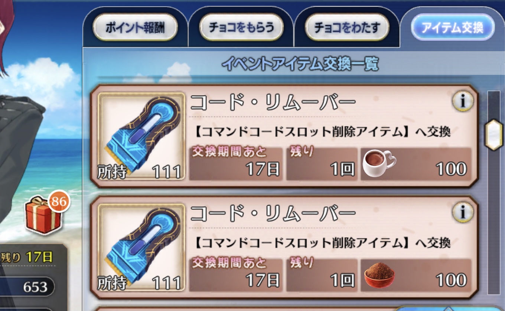Image resolution: width=505 pixels, height=311 pixels.
Task: Select second Code Remover item thumbnail
Action: 141,248
